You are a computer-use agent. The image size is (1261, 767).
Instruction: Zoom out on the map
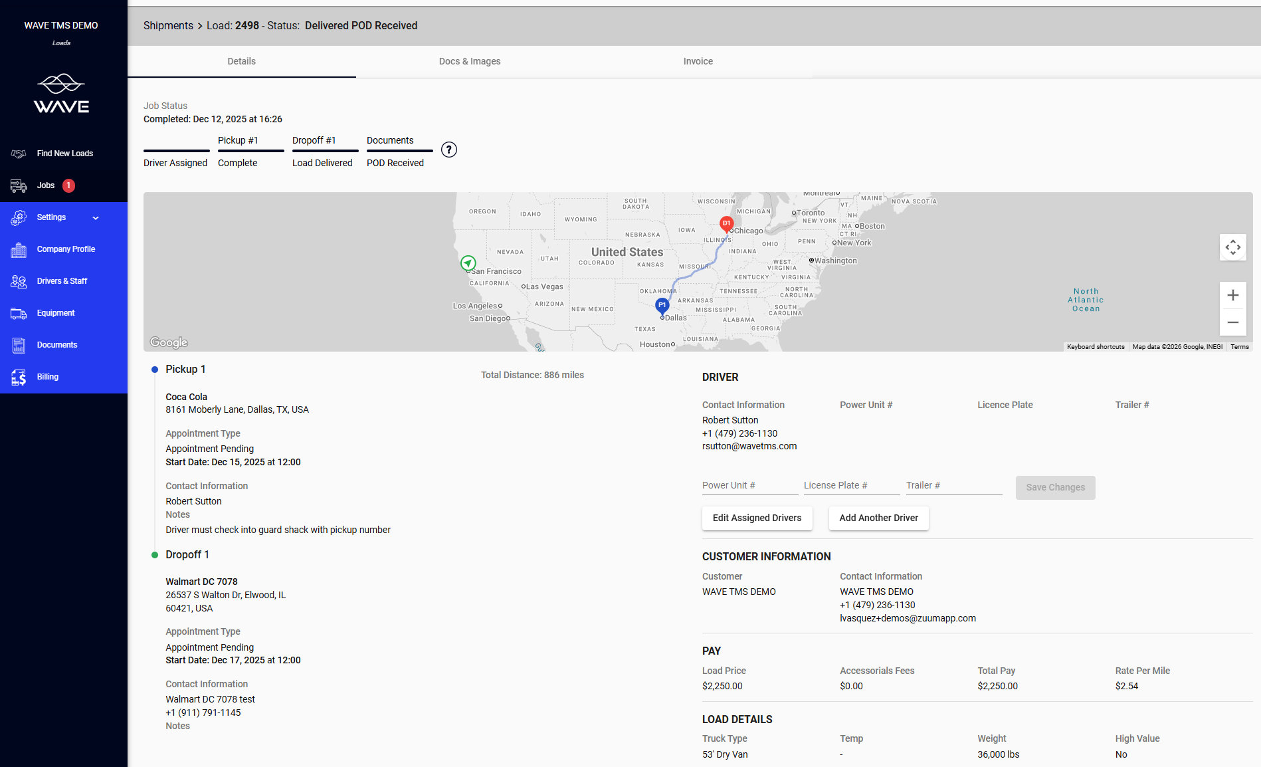[1232, 322]
